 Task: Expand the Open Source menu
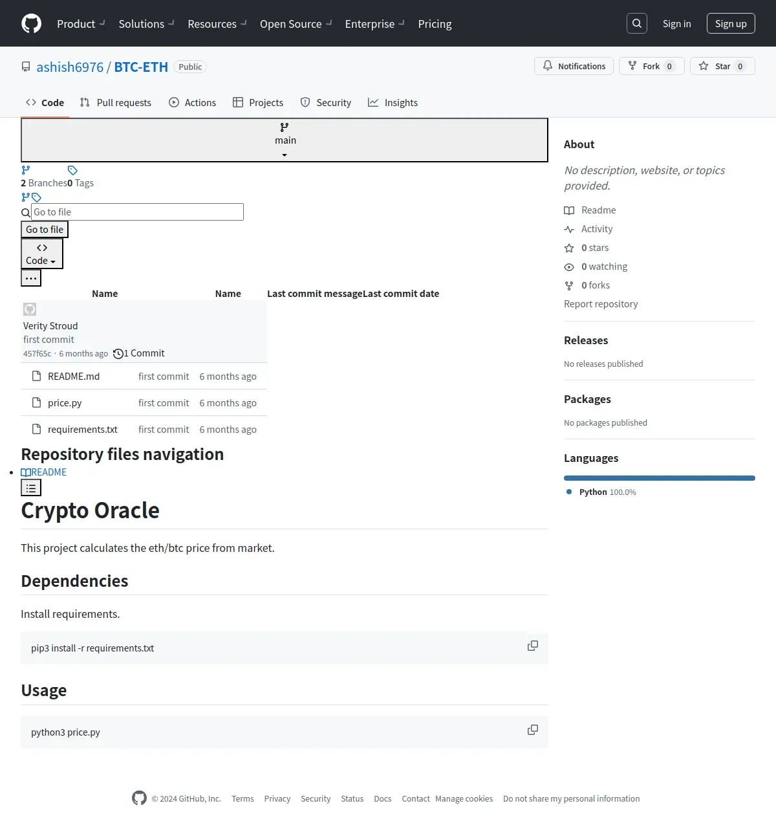pos(296,24)
